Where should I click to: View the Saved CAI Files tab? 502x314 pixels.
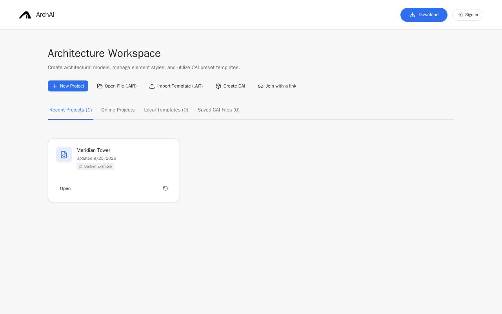tap(218, 110)
